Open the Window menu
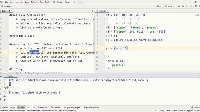 [x=60, y=2]
